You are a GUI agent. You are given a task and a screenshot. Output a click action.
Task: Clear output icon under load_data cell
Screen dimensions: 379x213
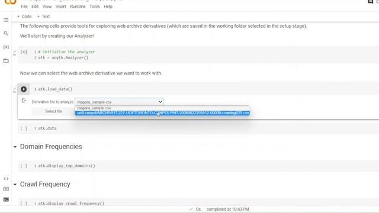pos(24,101)
